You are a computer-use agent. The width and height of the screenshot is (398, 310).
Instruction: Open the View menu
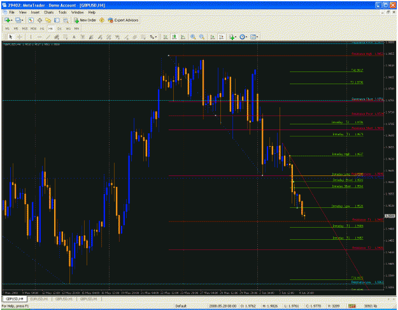pos(22,12)
